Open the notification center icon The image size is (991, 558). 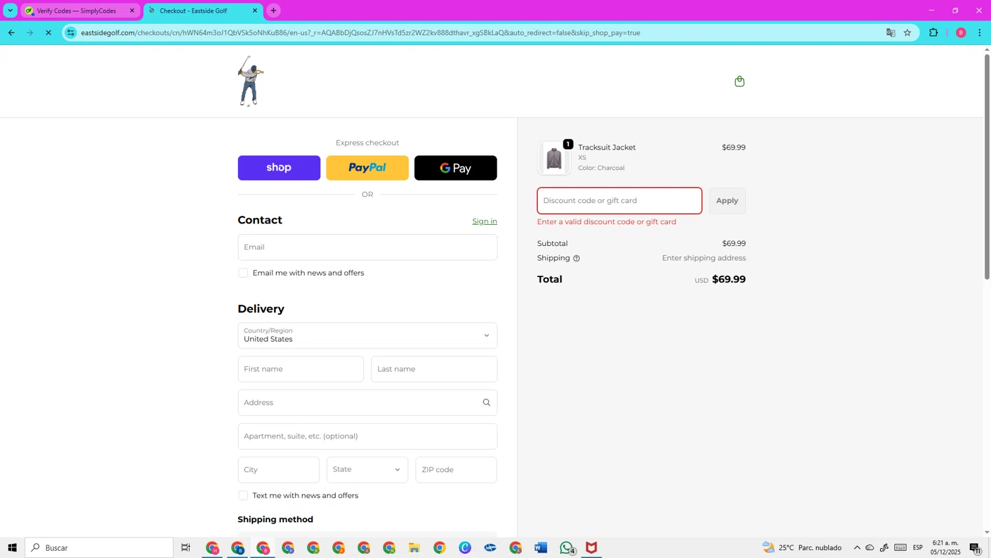pos(975,547)
